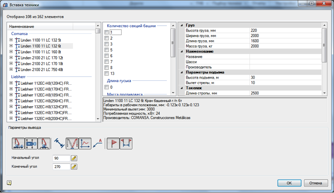
Task: Click the Длина груза value 1600
Action: (285, 41)
